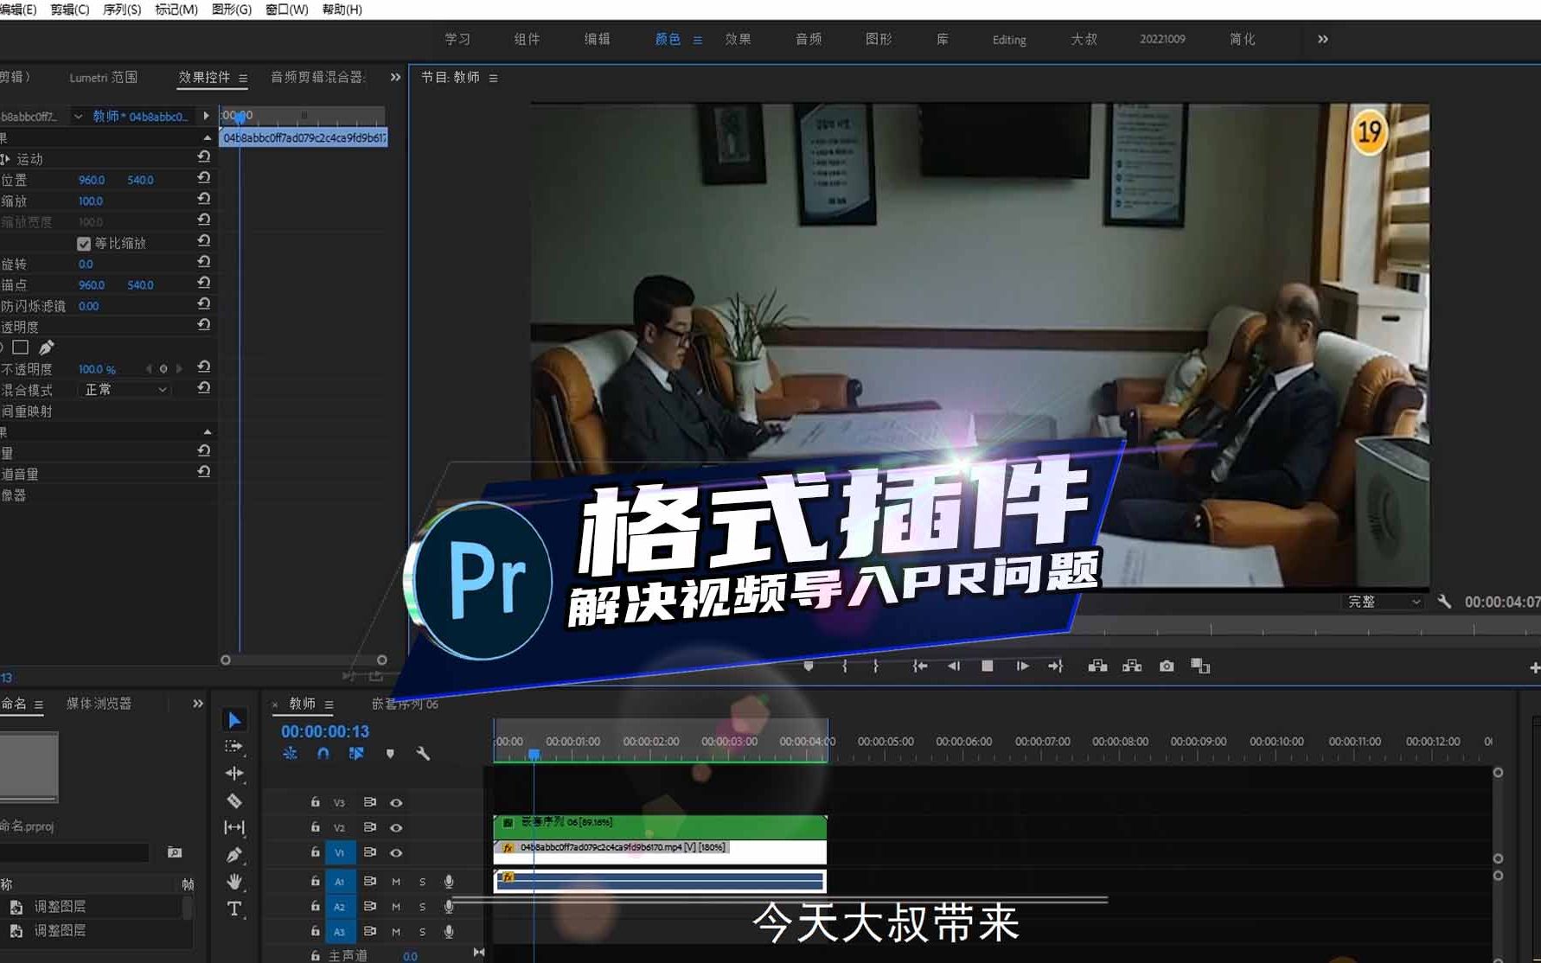Add marker in timeline panel header
1541x963 pixels.
(x=390, y=754)
